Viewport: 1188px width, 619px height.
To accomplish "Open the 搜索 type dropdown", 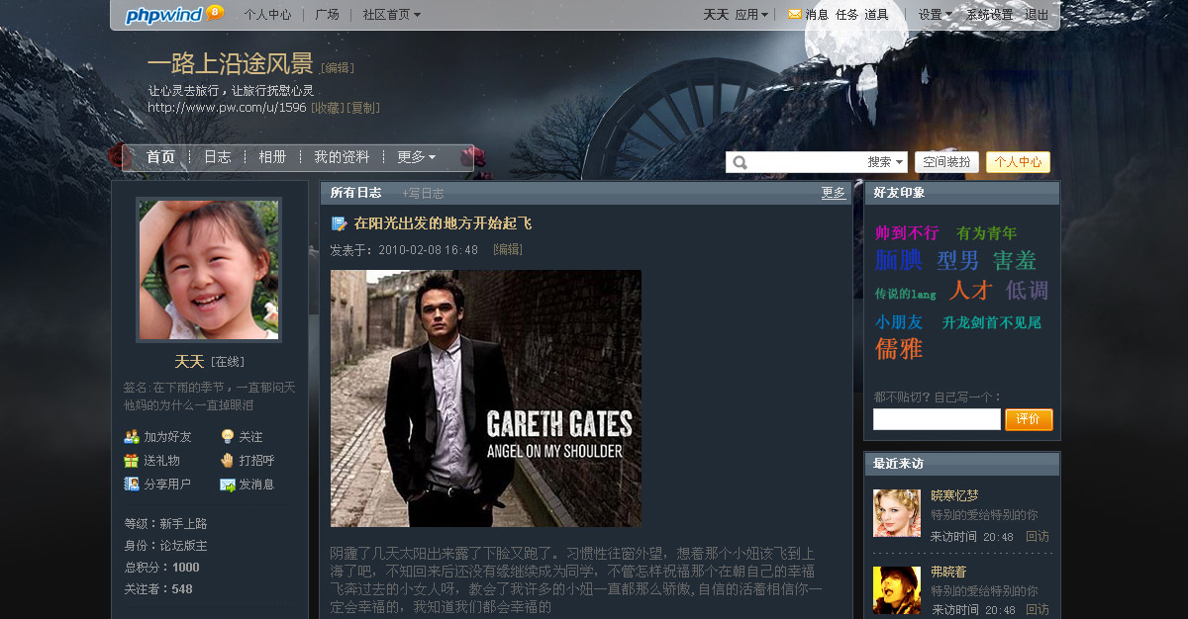I will tap(885, 162).
